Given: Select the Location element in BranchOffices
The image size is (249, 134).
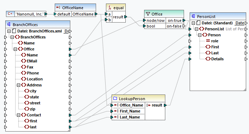Looking at the screenshot, I should [x=35, y=79].
